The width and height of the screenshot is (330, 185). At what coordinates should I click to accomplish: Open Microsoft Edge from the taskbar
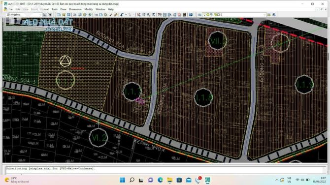(x=160, y=180)
